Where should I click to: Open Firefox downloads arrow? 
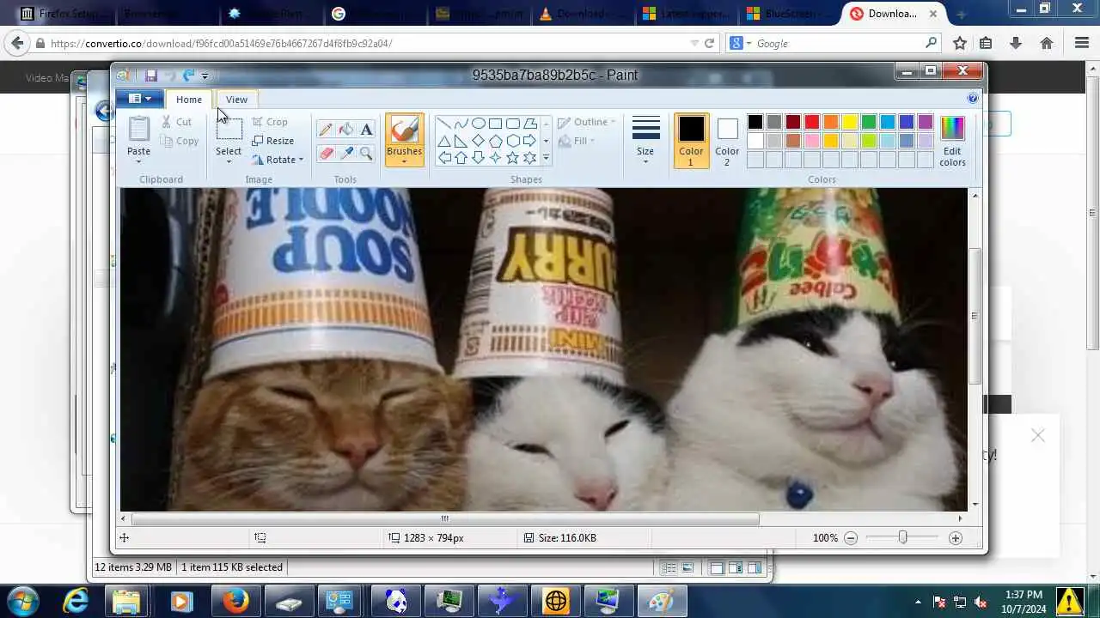pos(1016,43)
